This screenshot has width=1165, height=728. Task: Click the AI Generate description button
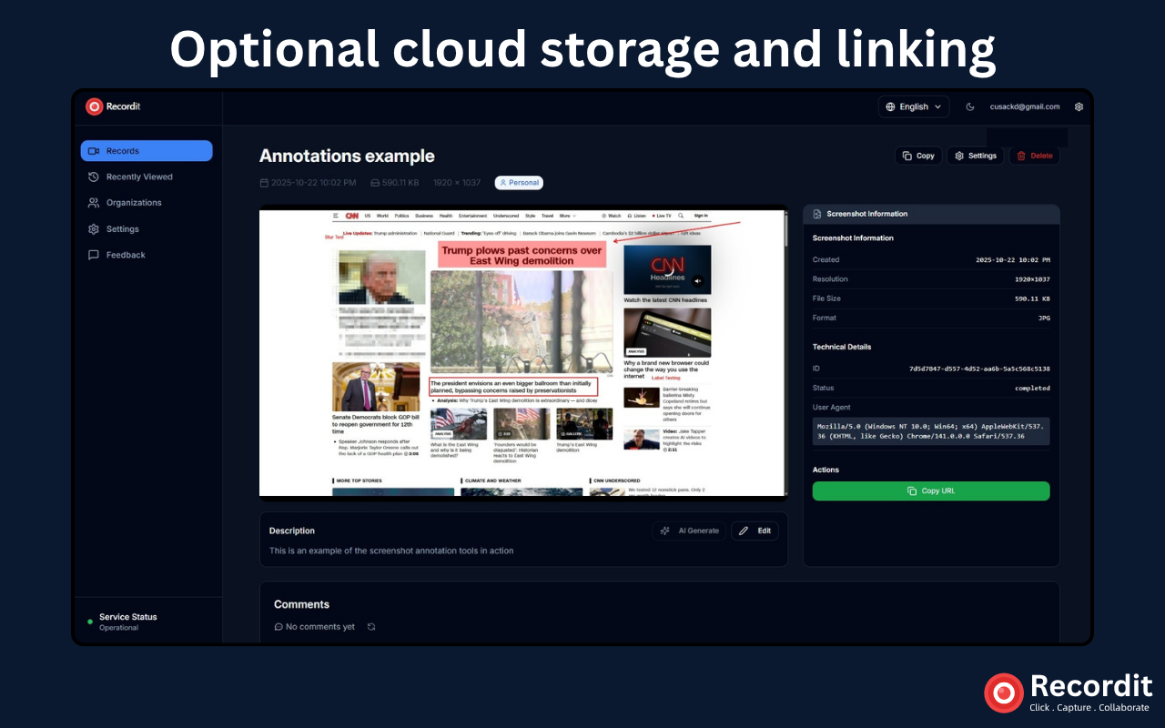pyautogui.click(x=689, y=531)
